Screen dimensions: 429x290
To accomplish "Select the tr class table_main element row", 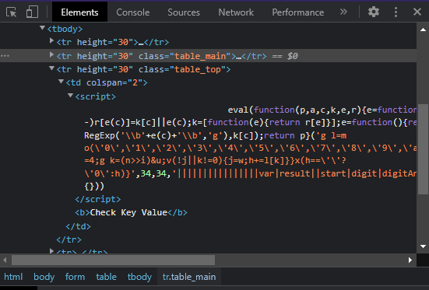I will coord(208,56).
